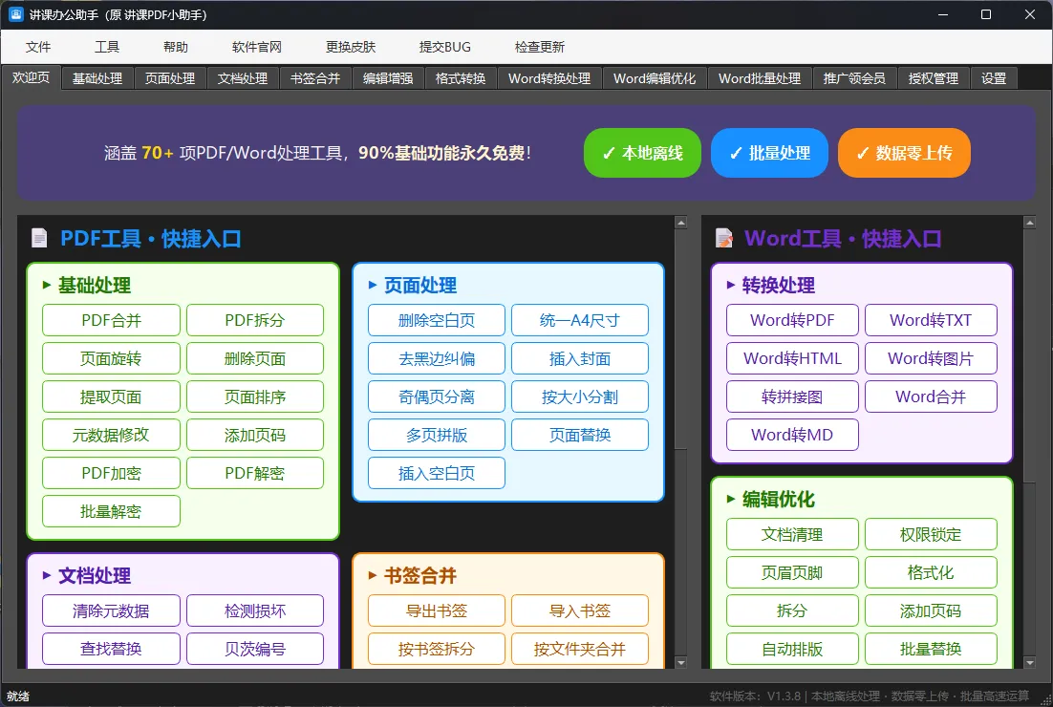The width and height of the screenshot is (1053, 707).
Task: Open the 多页拼版 tool
Action: coord(437,435)
